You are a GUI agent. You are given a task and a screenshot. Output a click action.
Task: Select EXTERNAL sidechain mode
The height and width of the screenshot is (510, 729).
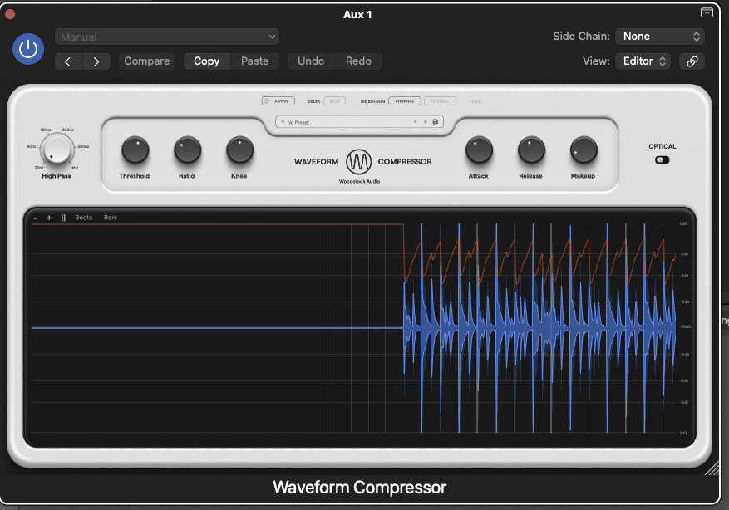point(440,101)
